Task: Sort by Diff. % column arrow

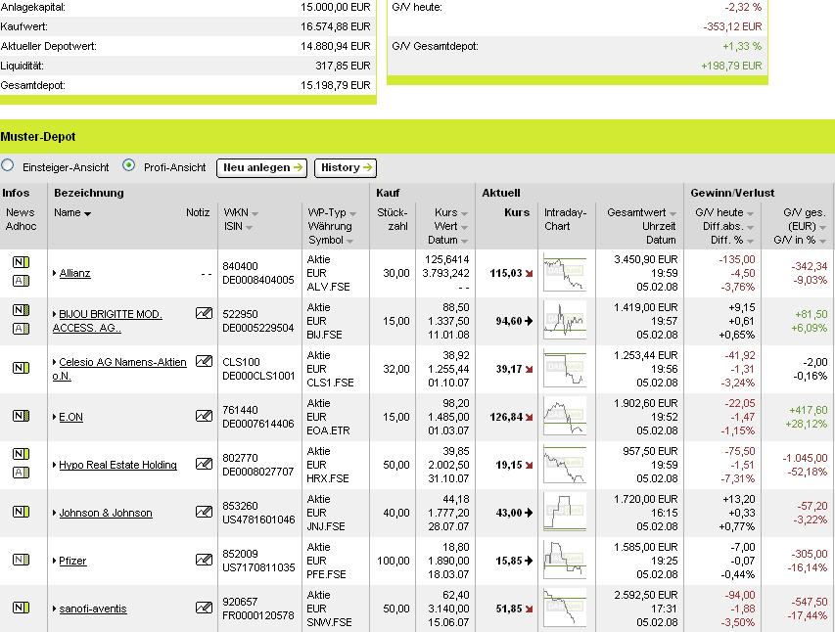Action: point(750,242)
